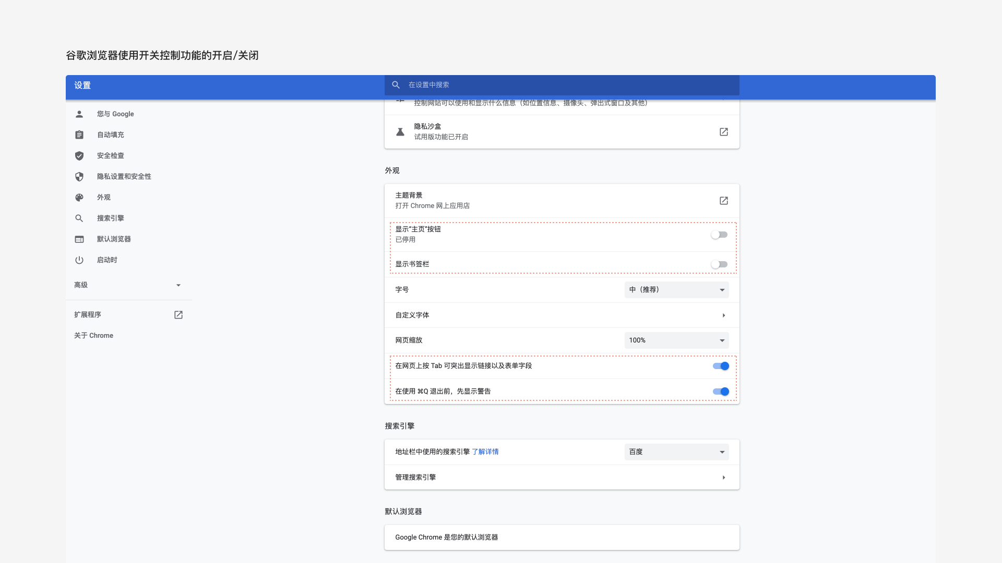This screenshot has width=1002, height=563.
Task: Turn on the 显示书签栏 switch
Action: (x=719, y=264)
